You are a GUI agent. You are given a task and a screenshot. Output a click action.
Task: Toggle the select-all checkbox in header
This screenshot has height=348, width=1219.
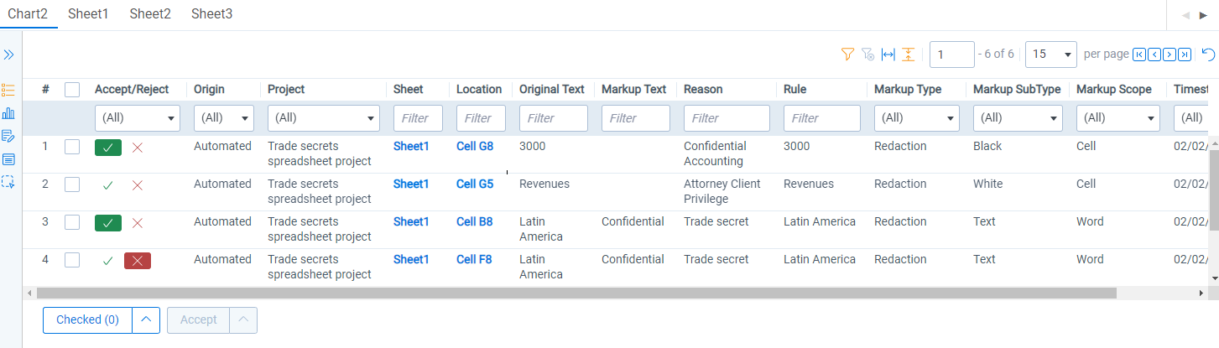(x=72, y=89)
